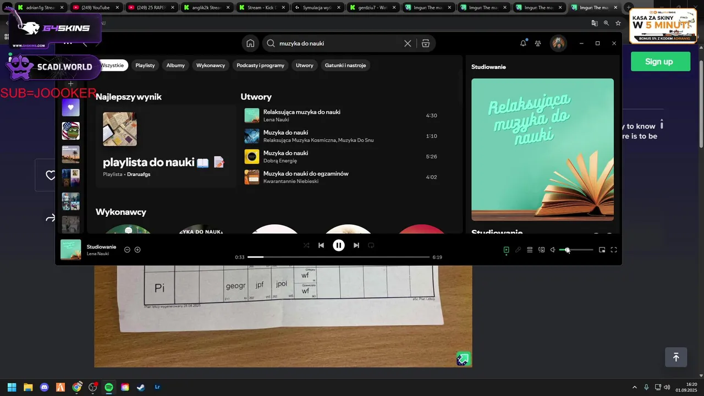Open the user profile avatar in Spotify
704x396 pixels.
tap(558, 43)
